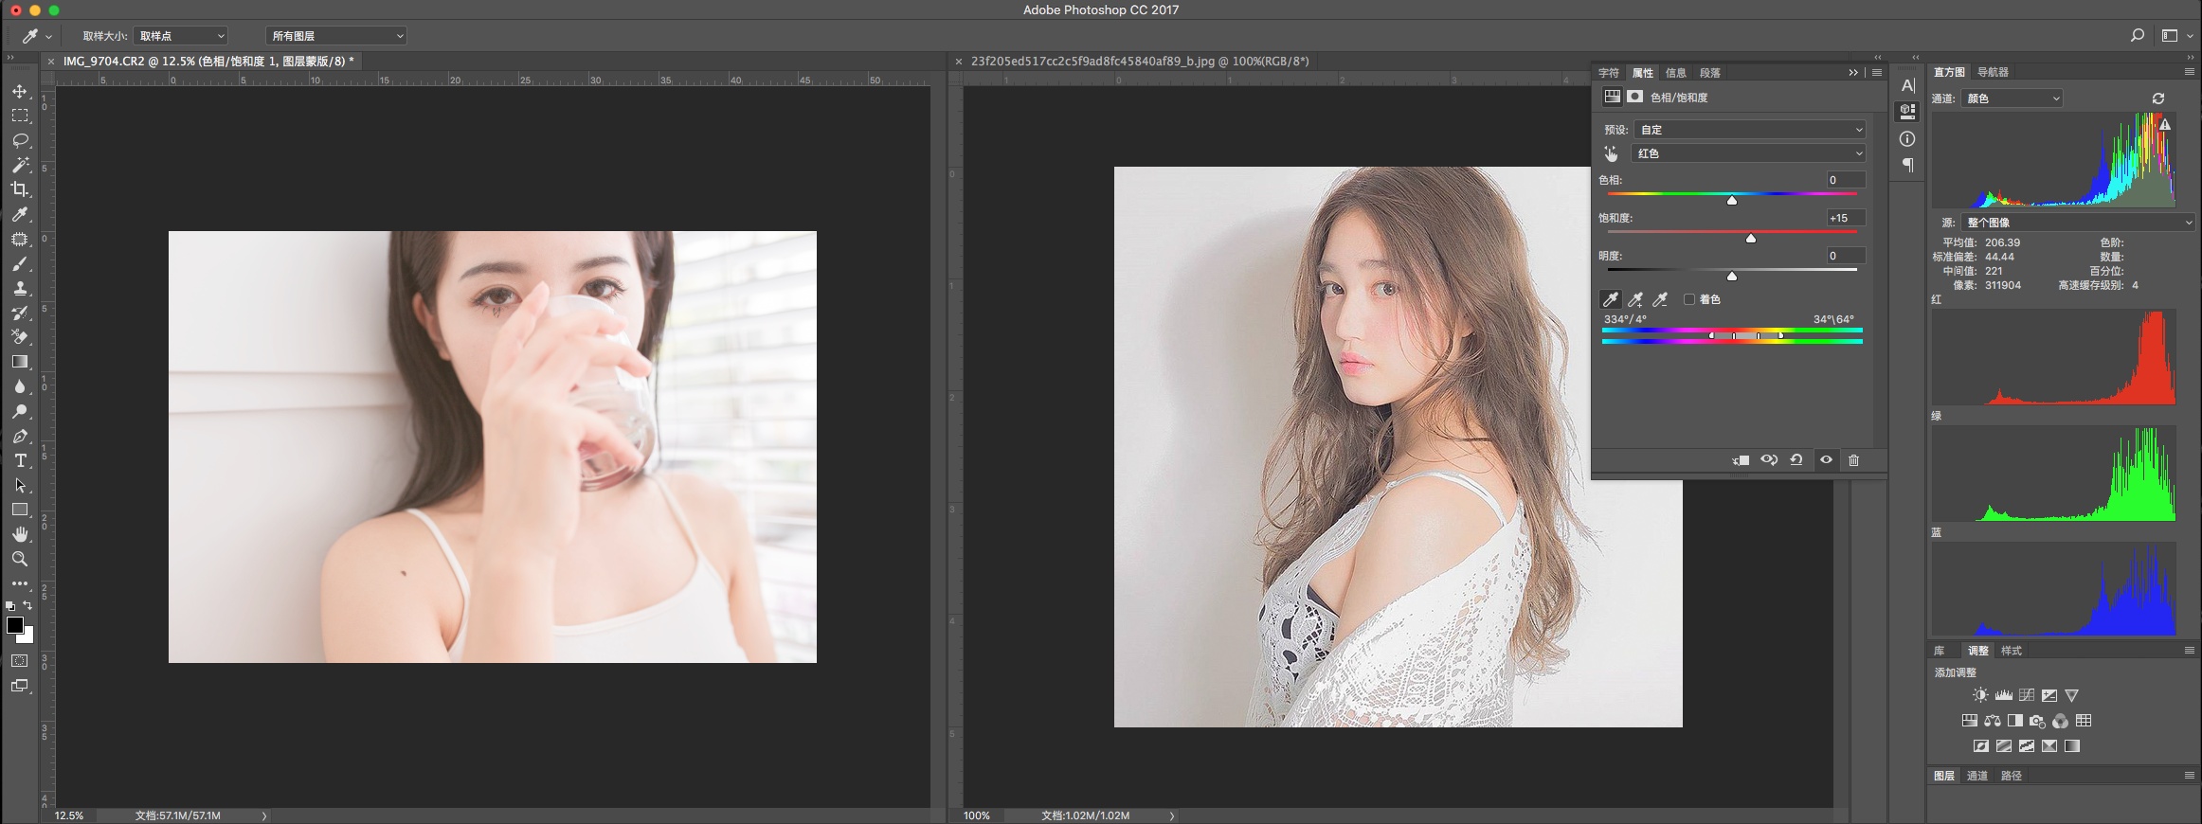
Task: Toggle adjustment layer visibility eye icon
Action: (x=1826, y=460)
